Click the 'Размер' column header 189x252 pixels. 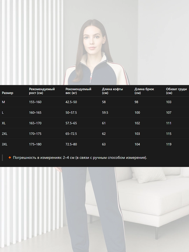8,93
